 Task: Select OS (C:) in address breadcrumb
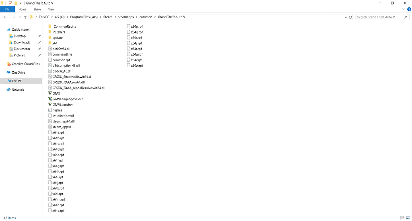(x=60, y=17)
